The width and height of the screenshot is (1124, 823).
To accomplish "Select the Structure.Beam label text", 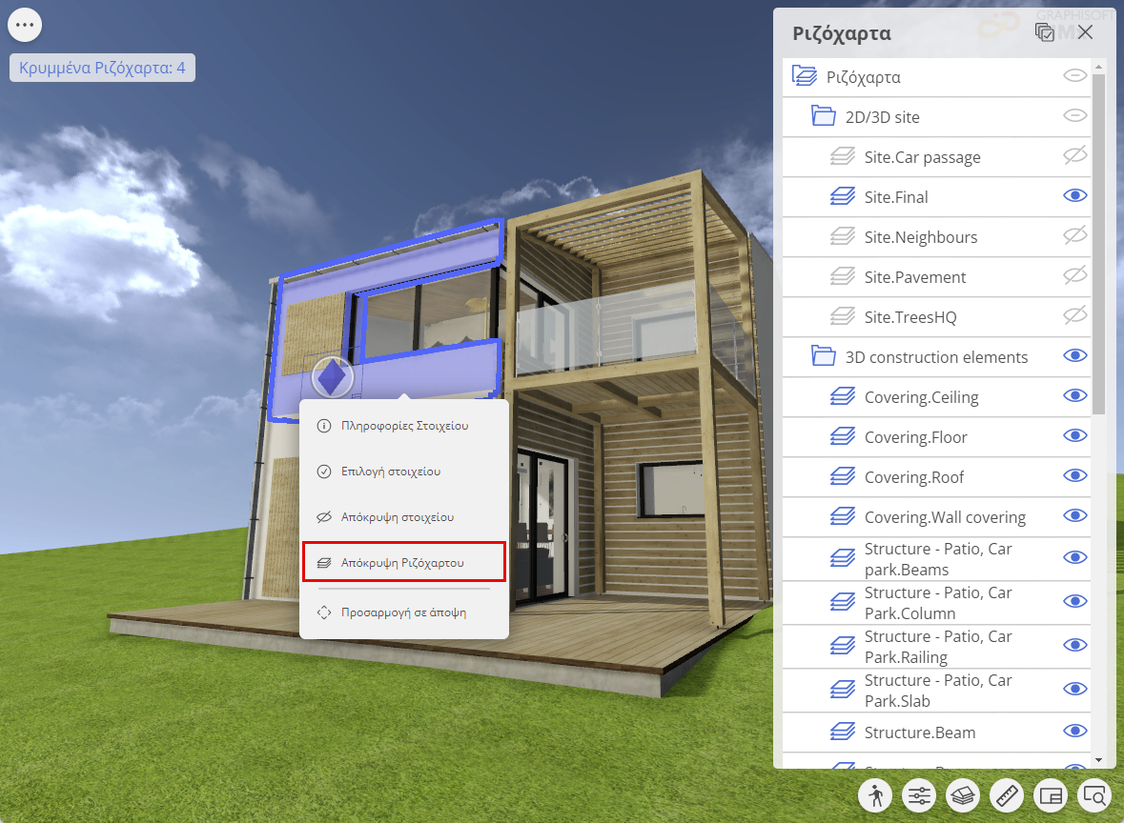I will click(x=920, y=733).
